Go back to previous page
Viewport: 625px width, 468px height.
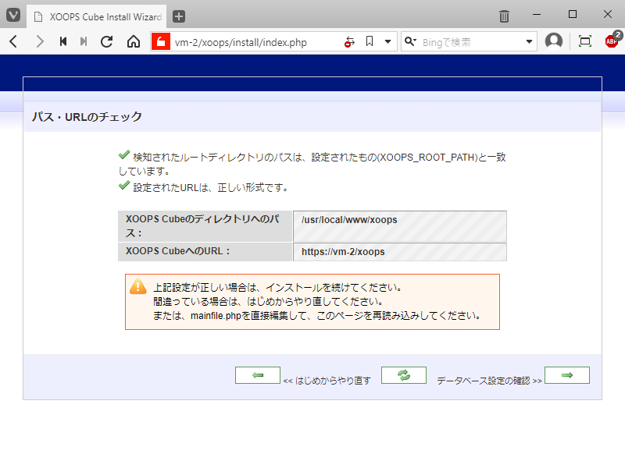tap(13, 41)
